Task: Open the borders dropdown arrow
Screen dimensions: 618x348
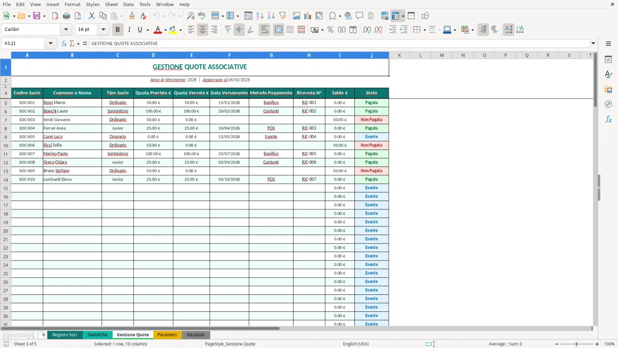Action: (x=424, y=30)
